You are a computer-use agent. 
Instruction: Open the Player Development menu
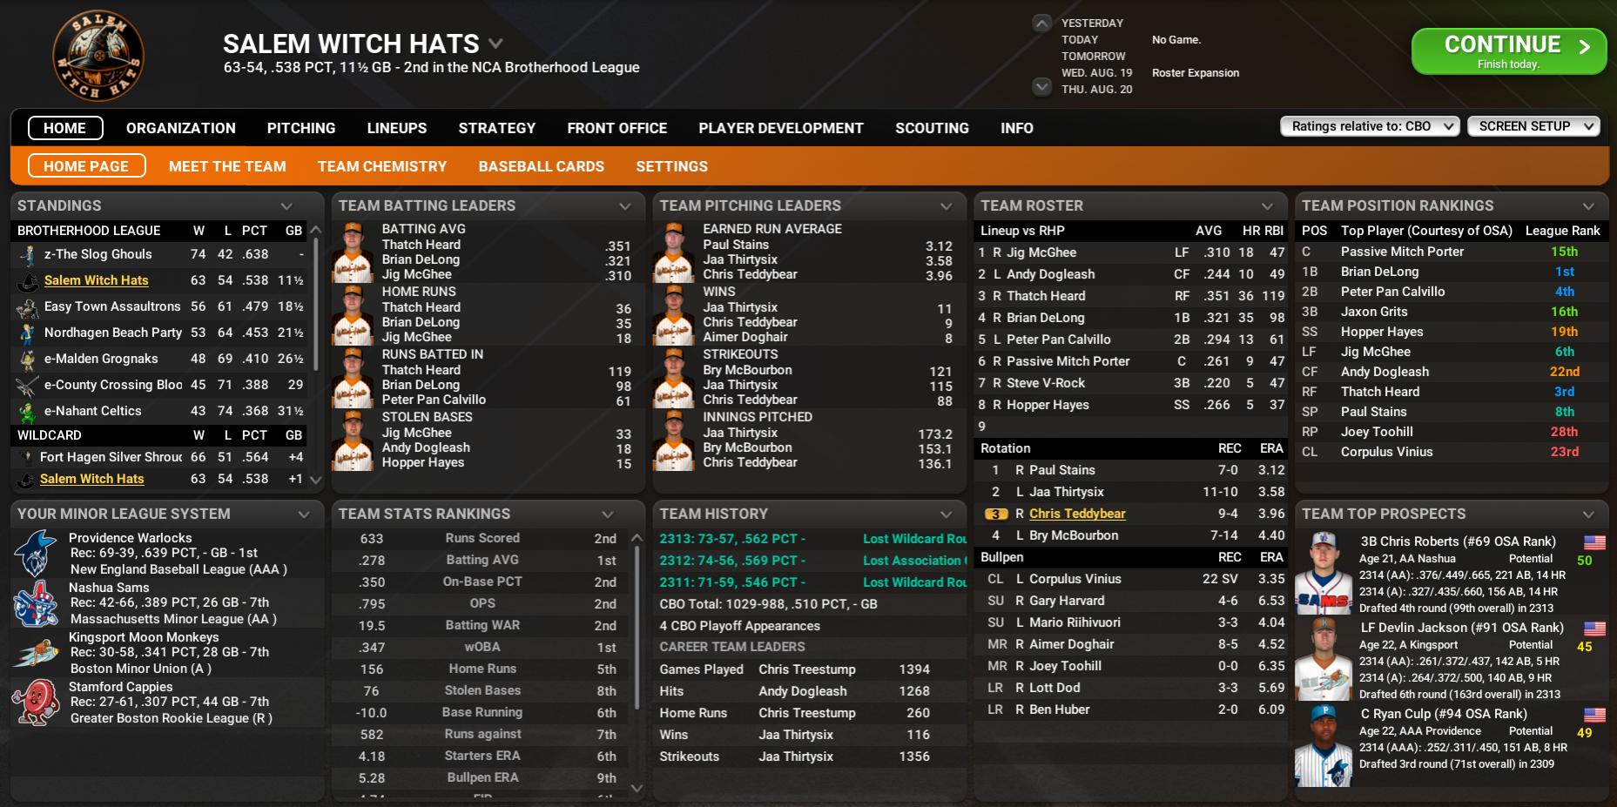(781, 128)
